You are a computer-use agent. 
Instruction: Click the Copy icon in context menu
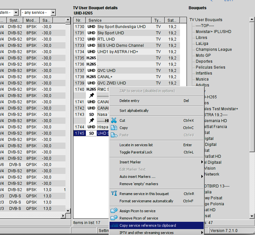[x=114, y=128]
